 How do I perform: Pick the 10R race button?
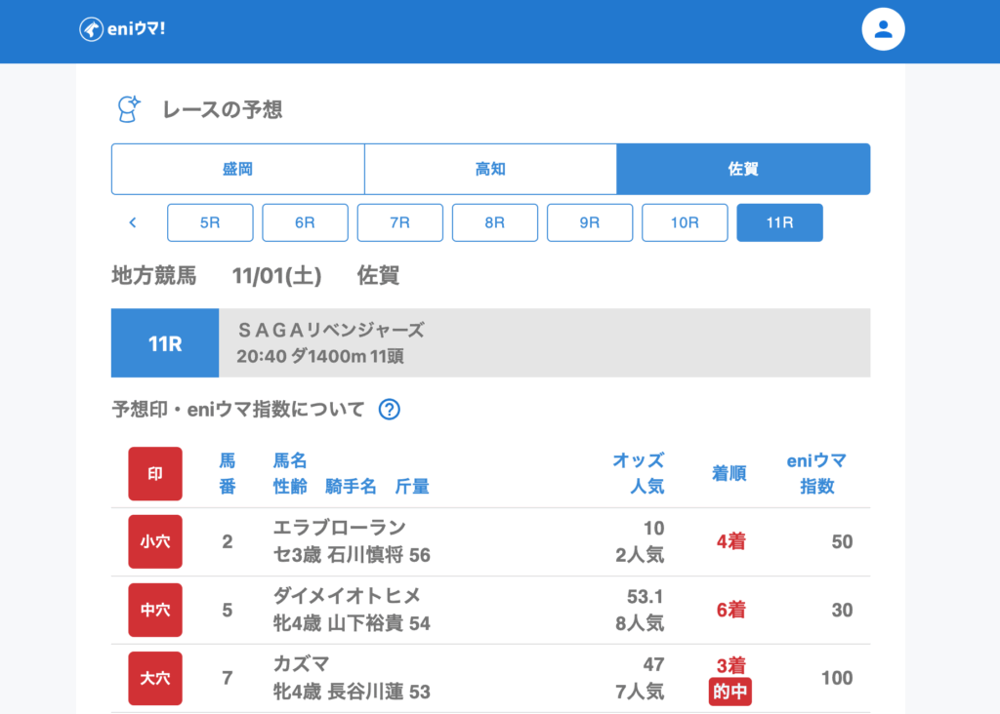pyautogui.click(x=685, y=222)
